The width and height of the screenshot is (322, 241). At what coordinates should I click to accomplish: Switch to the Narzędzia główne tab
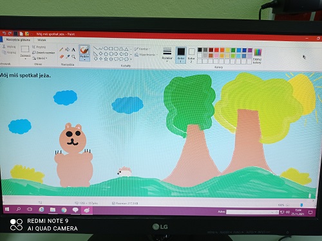pos(18,40)
